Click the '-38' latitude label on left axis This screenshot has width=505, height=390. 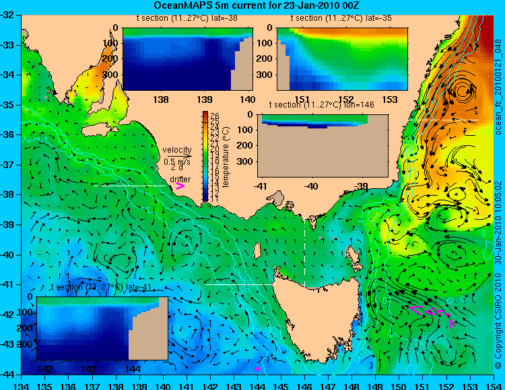[x=9, y=195]
